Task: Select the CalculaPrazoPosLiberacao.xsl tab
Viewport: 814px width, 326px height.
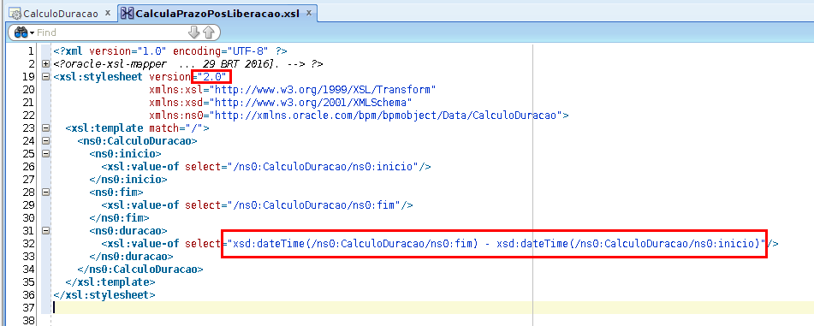Action: click(217, 14)
